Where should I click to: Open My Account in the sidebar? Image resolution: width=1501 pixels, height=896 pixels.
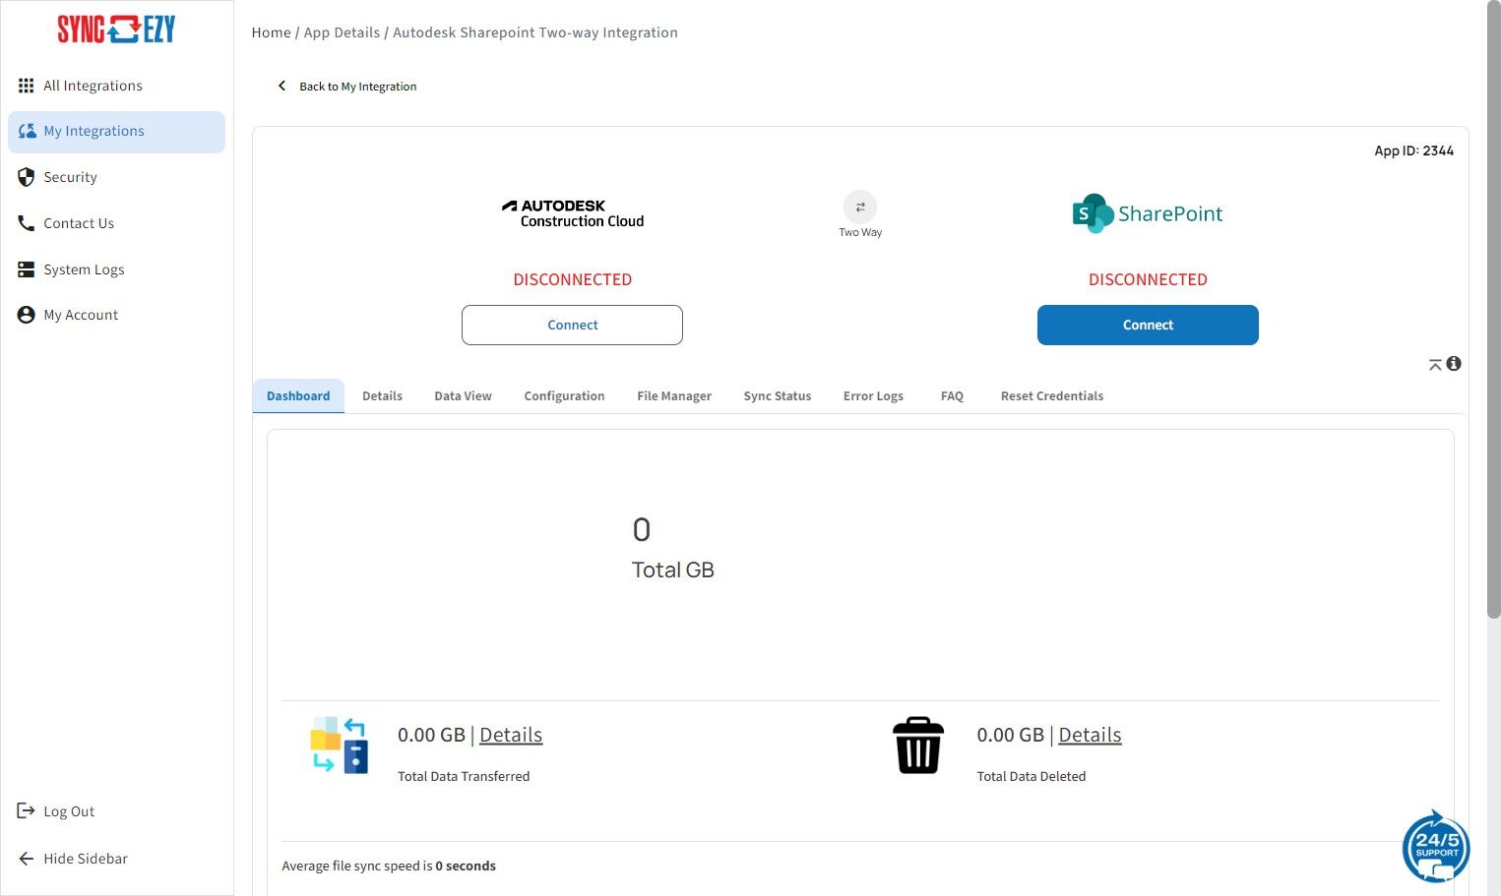116,315
